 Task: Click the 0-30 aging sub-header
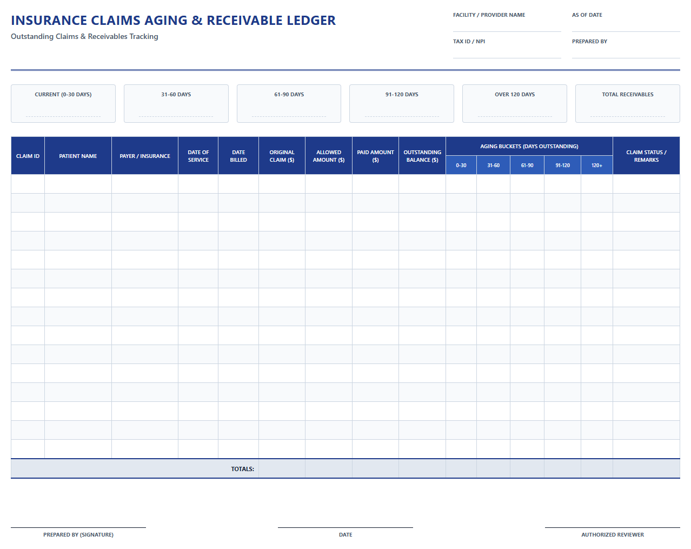[x=461, y=165]
